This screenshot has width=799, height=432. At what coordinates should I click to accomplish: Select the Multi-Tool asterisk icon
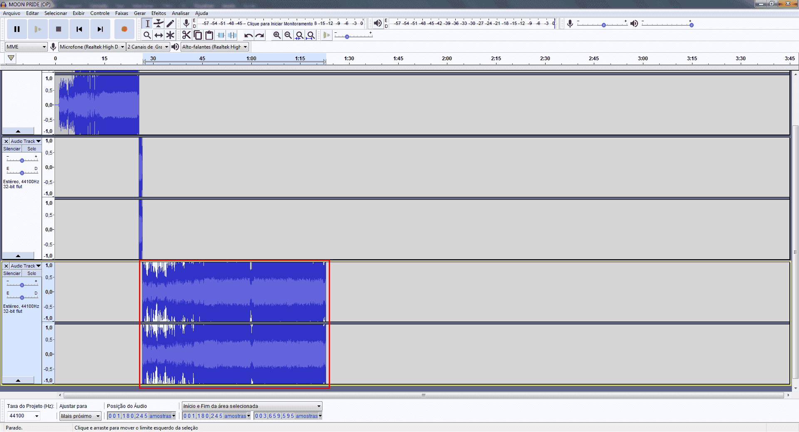(x=170, y=35)
